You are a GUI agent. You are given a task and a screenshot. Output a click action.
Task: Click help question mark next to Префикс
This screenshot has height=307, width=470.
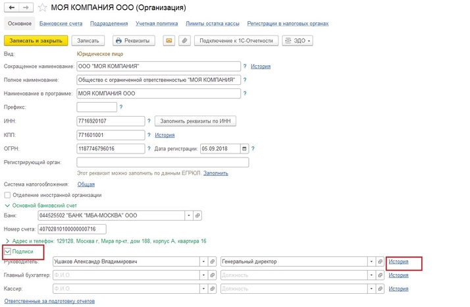tap(122, 107)
